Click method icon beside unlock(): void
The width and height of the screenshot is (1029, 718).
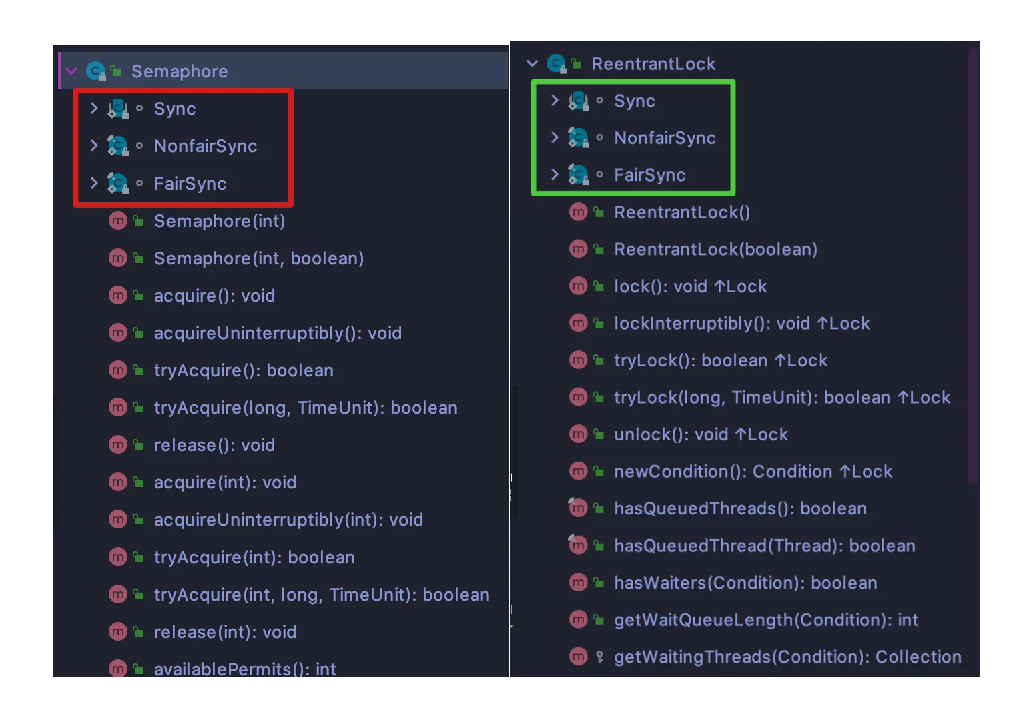(x=578, y=434)
